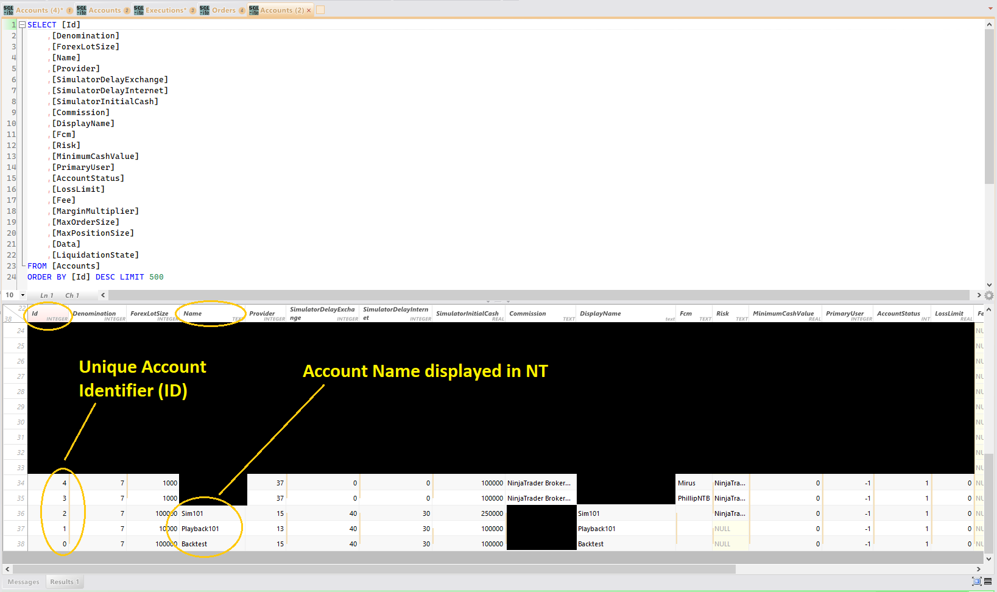Image resolution: width=997 pixels, height=592 pixels.
Task: Click row 34 NinjaTrader Broker Commission cell
Action: (541, 483)
